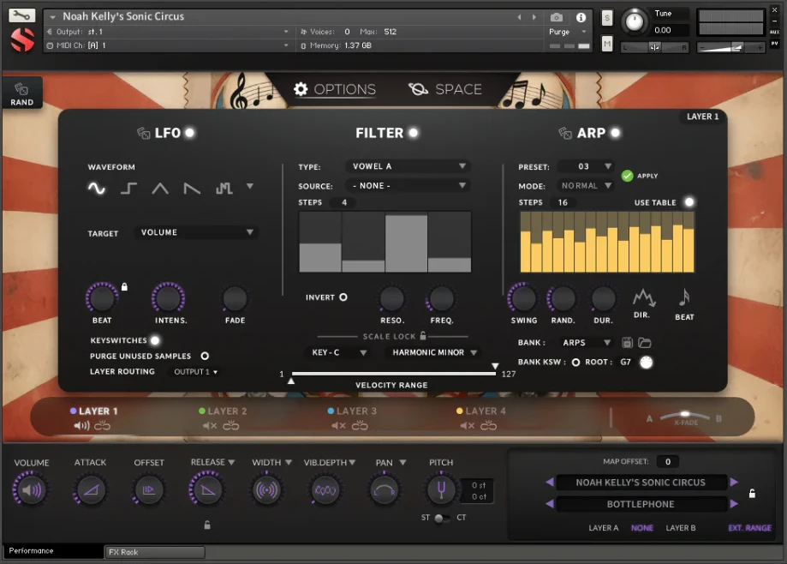
Task: Load an ARP bank with folder icon
Action: click(645, 343)
